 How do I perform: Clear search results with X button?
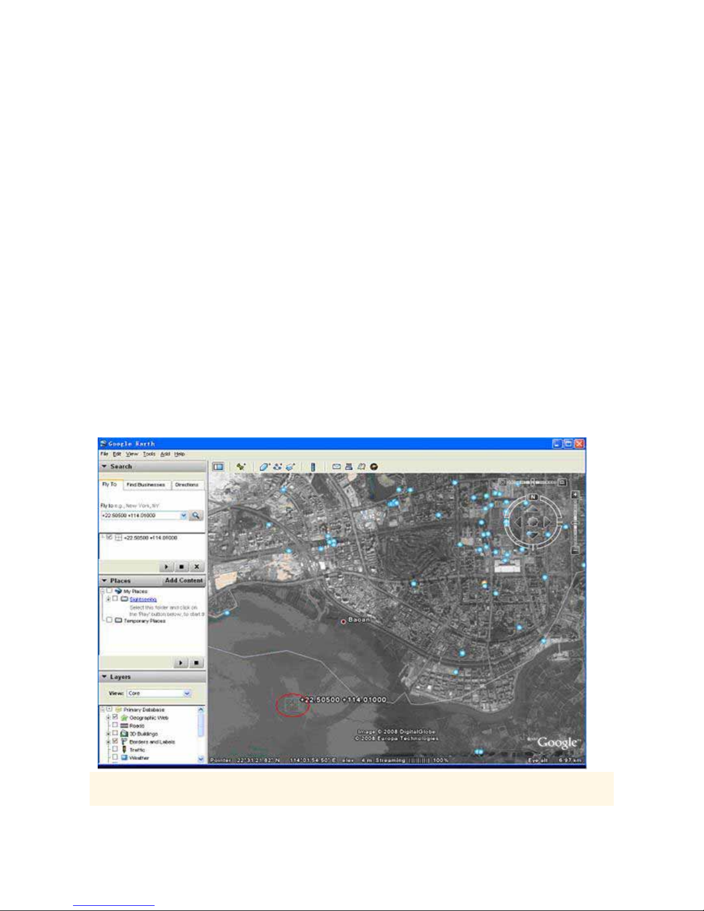197,567
